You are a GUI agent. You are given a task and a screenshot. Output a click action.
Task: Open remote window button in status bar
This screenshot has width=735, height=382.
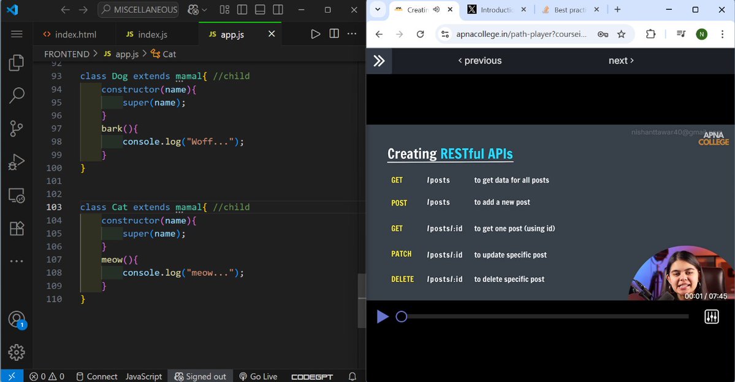coord(12,376)
